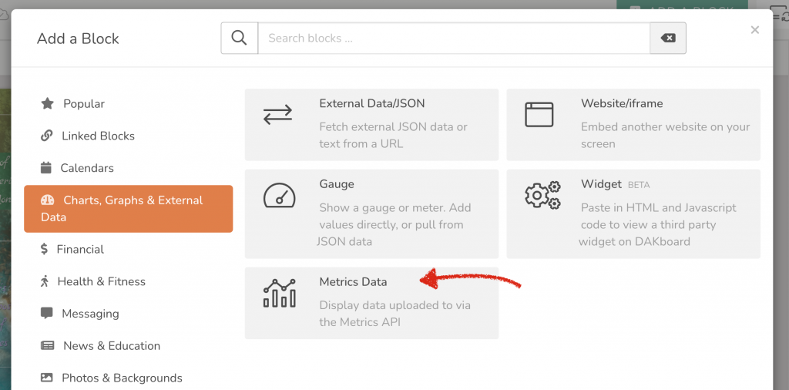Click the star icon beside Popular
The image size is (789, 390).
pos(47,103)
